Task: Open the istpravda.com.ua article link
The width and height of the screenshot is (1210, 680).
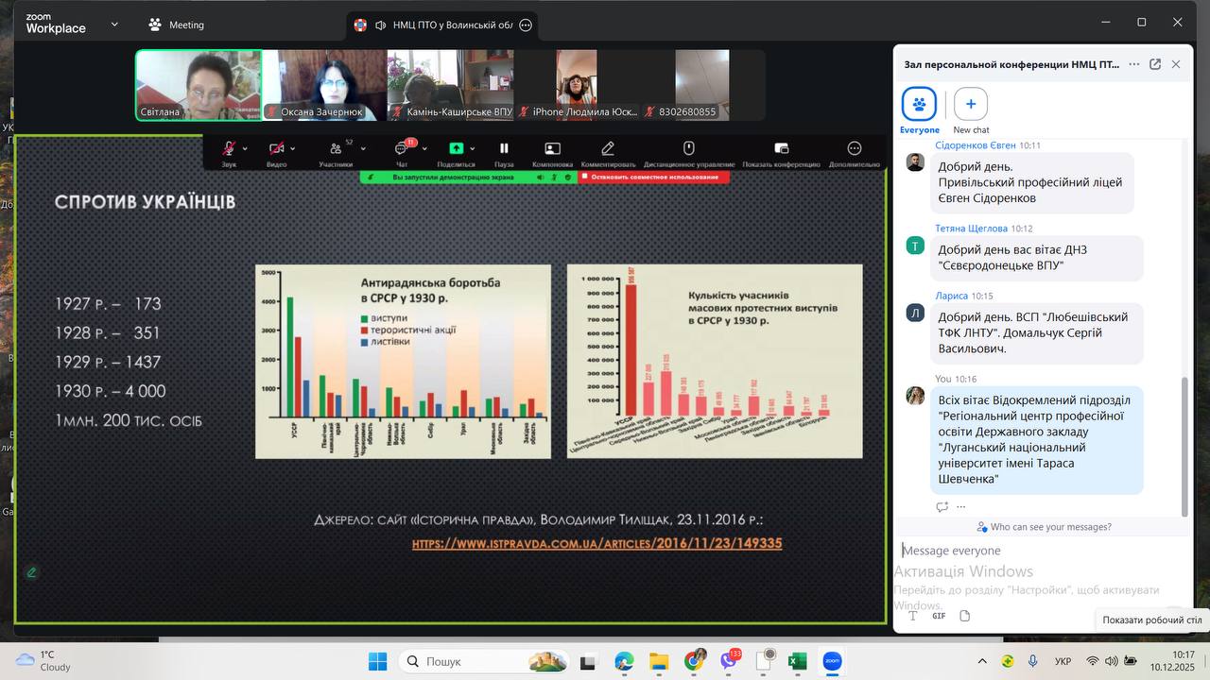Action: point(596,544)
